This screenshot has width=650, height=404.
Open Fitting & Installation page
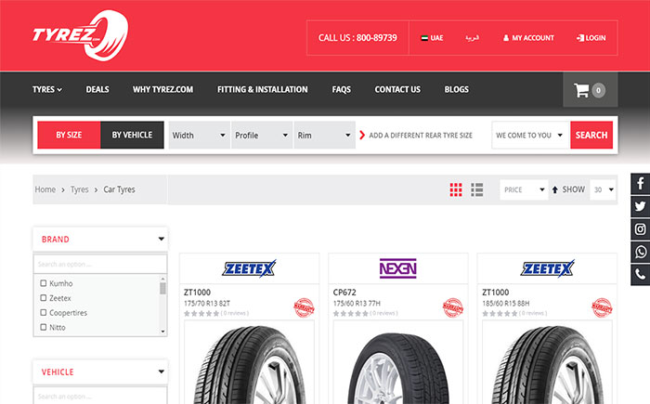[x=263, y=89]
